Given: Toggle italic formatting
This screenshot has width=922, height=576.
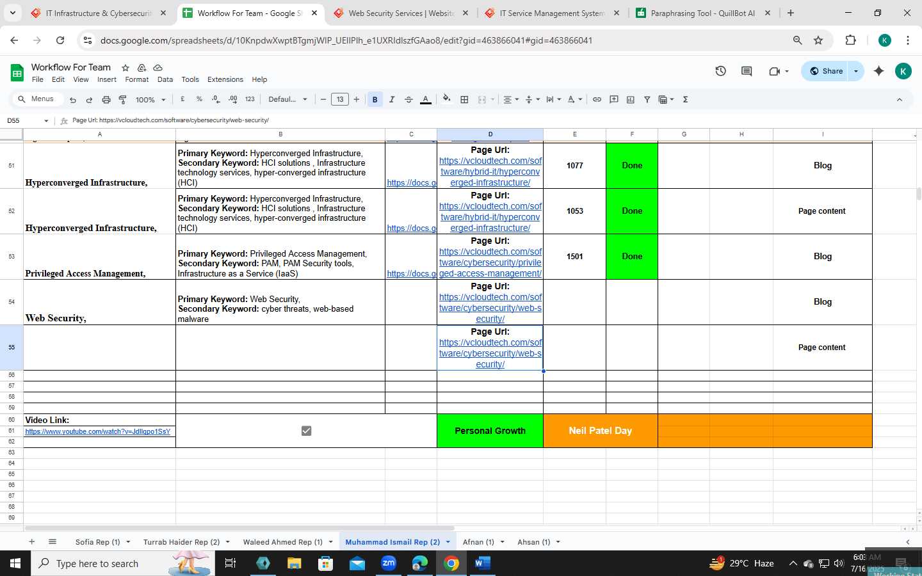Looking at the screenshot, I should coord(392,99).
